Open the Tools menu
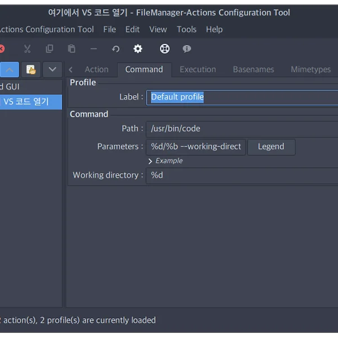The height and width of the screenshot is (338, 338). (186, 29)
